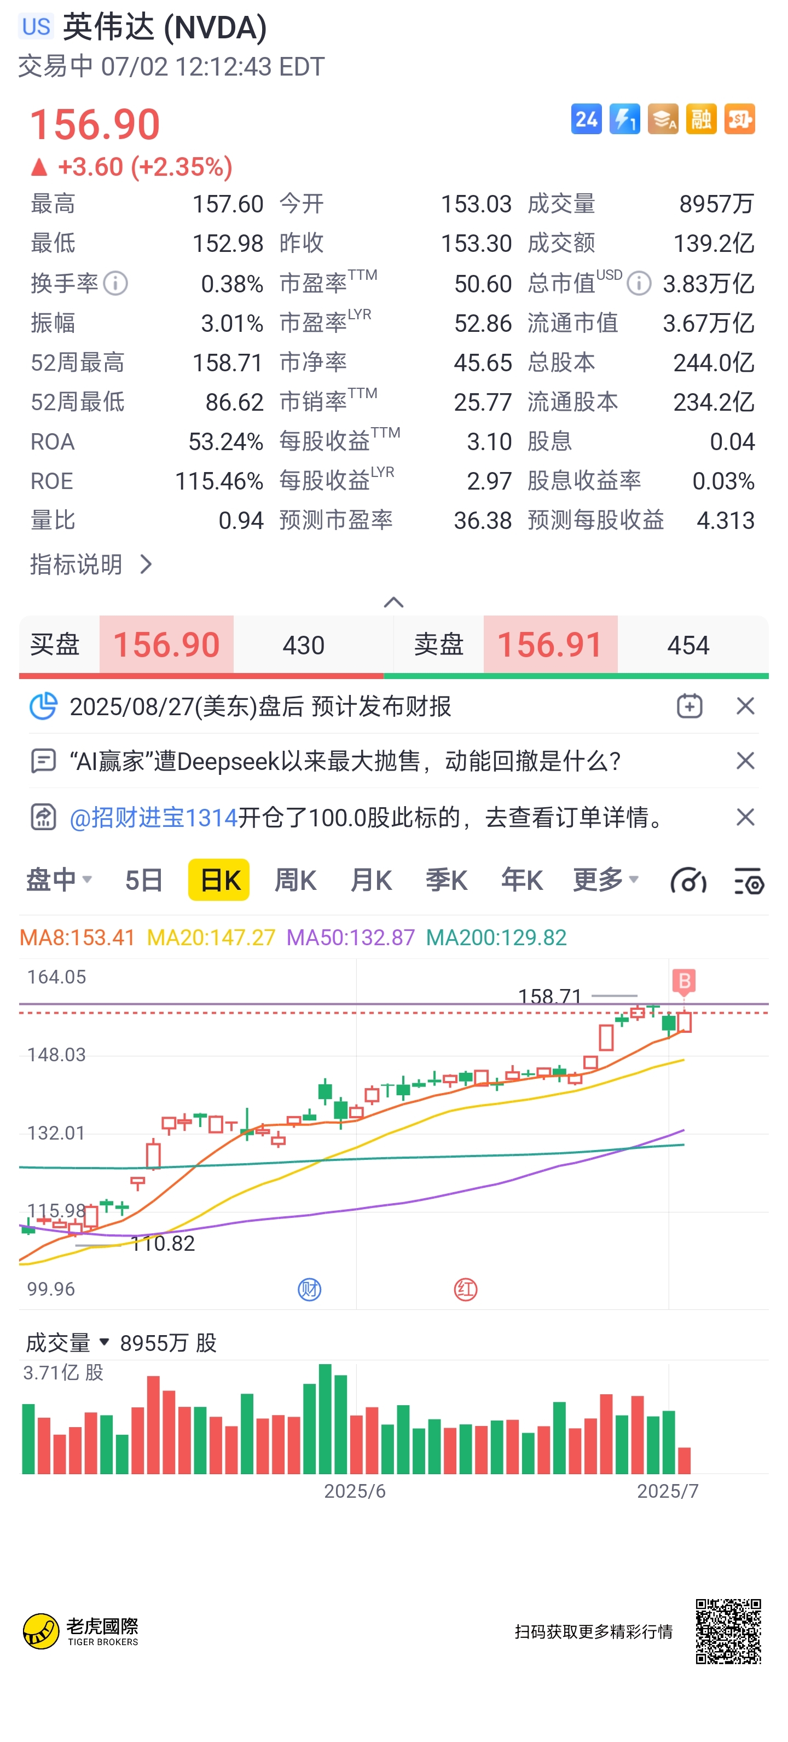This screenshot has height=1742, width=788.
Task: Open the @招财进宝1314 user link
Action: tap(154, 817)
